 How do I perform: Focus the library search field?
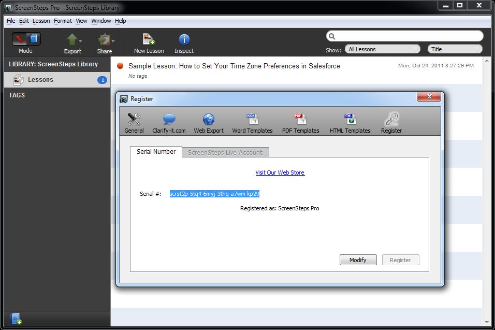(x=405, y=36)
